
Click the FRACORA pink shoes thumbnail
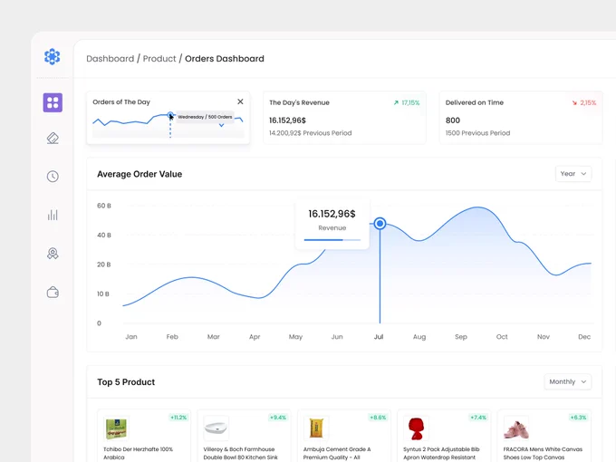click(x=516, y=429)
